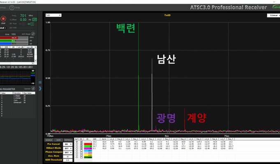
Task: Click the SAVE button
Action: [58, 140]
